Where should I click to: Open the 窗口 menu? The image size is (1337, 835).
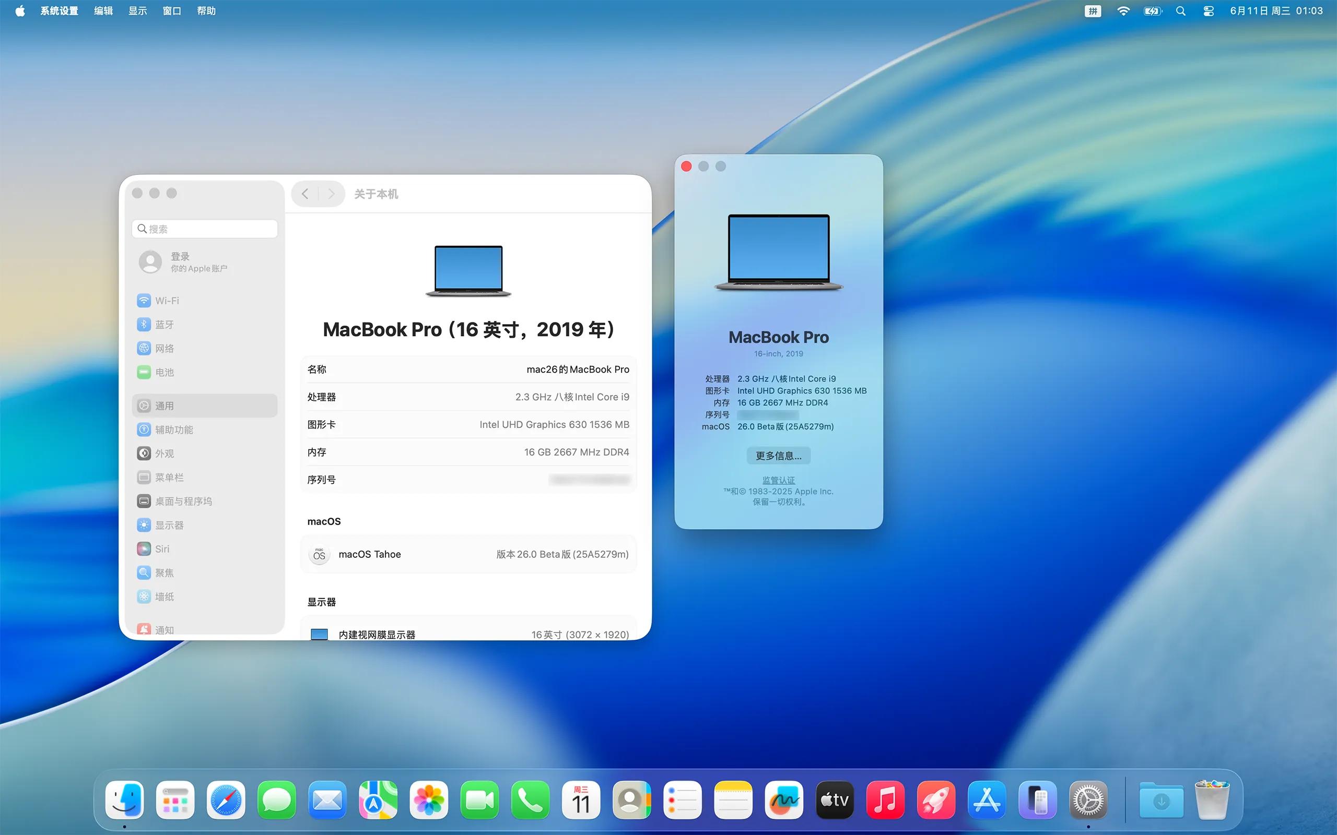tap(172, 10)
